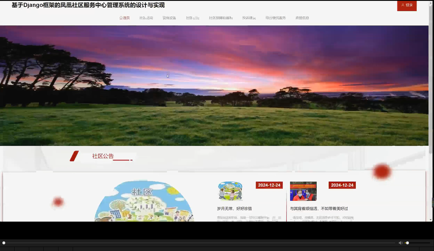Click the volume slider handle

[407, 243]
